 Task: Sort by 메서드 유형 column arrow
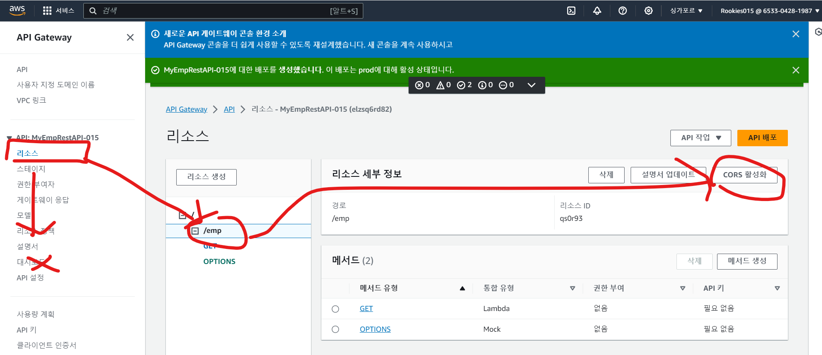pyautogui.click(x=462, y=288)
